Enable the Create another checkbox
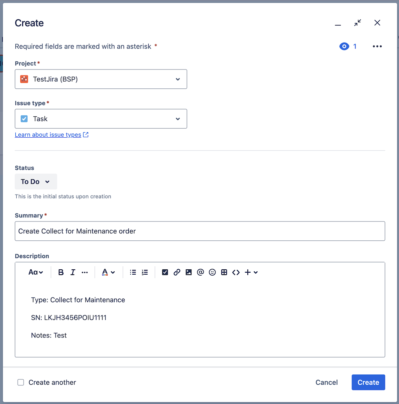 click(21, 382)
